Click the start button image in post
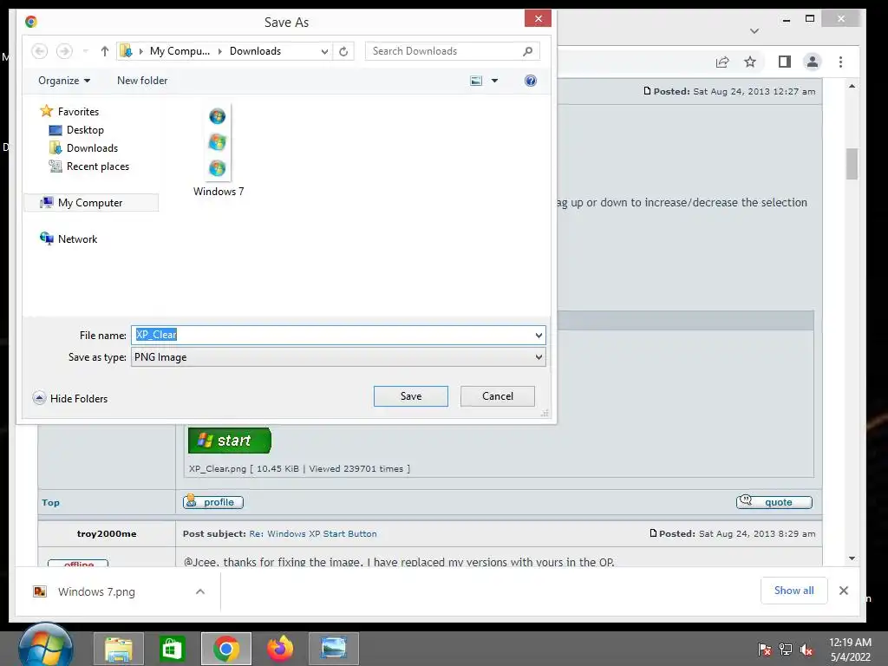Screen dimensions: 888x666 tap(230, 440)
